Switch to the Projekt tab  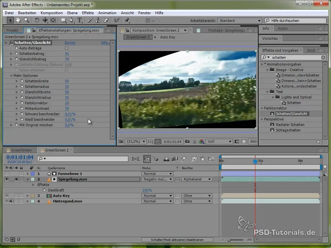(x=12, y=30)
